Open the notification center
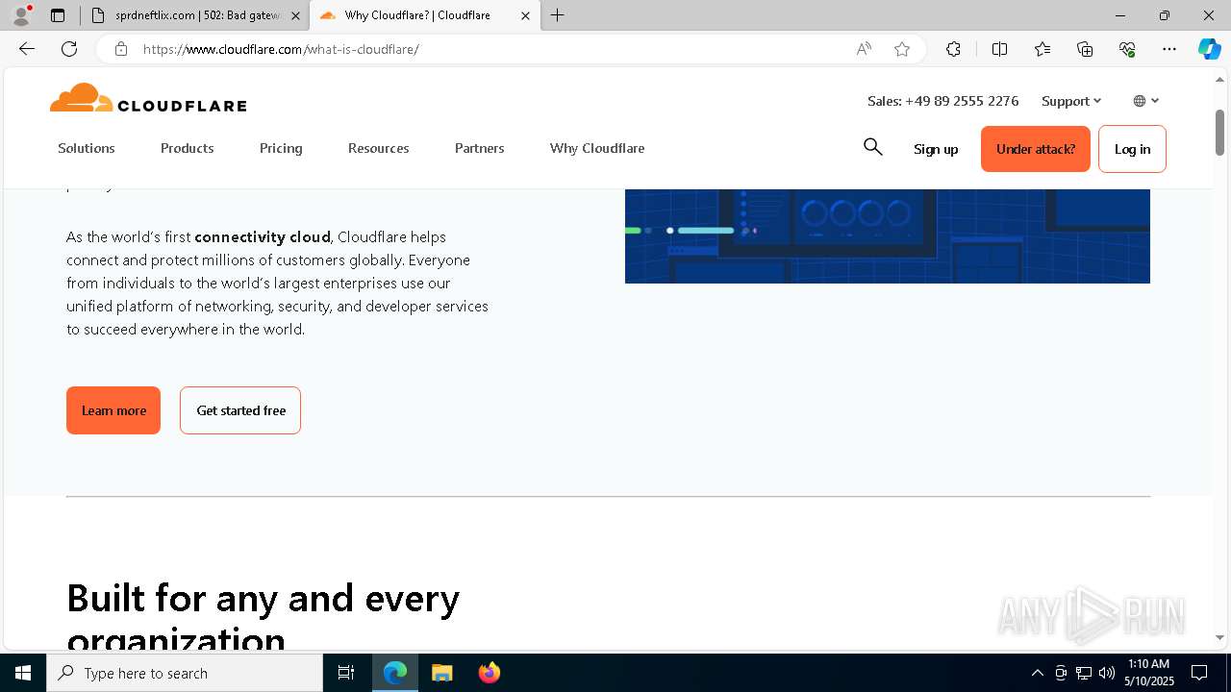The image size is (1231, 692). tap(1199, 673)
